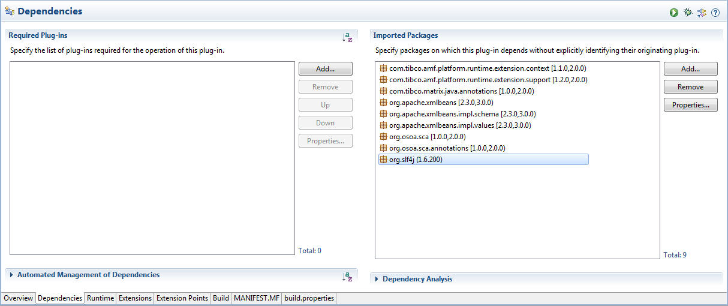Click the Required Plug-ins section title

click(x=38, y=35)
